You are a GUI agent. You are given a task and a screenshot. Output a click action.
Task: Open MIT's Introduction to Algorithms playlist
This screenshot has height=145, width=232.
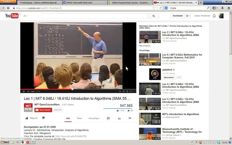click(x=181, y=114)
